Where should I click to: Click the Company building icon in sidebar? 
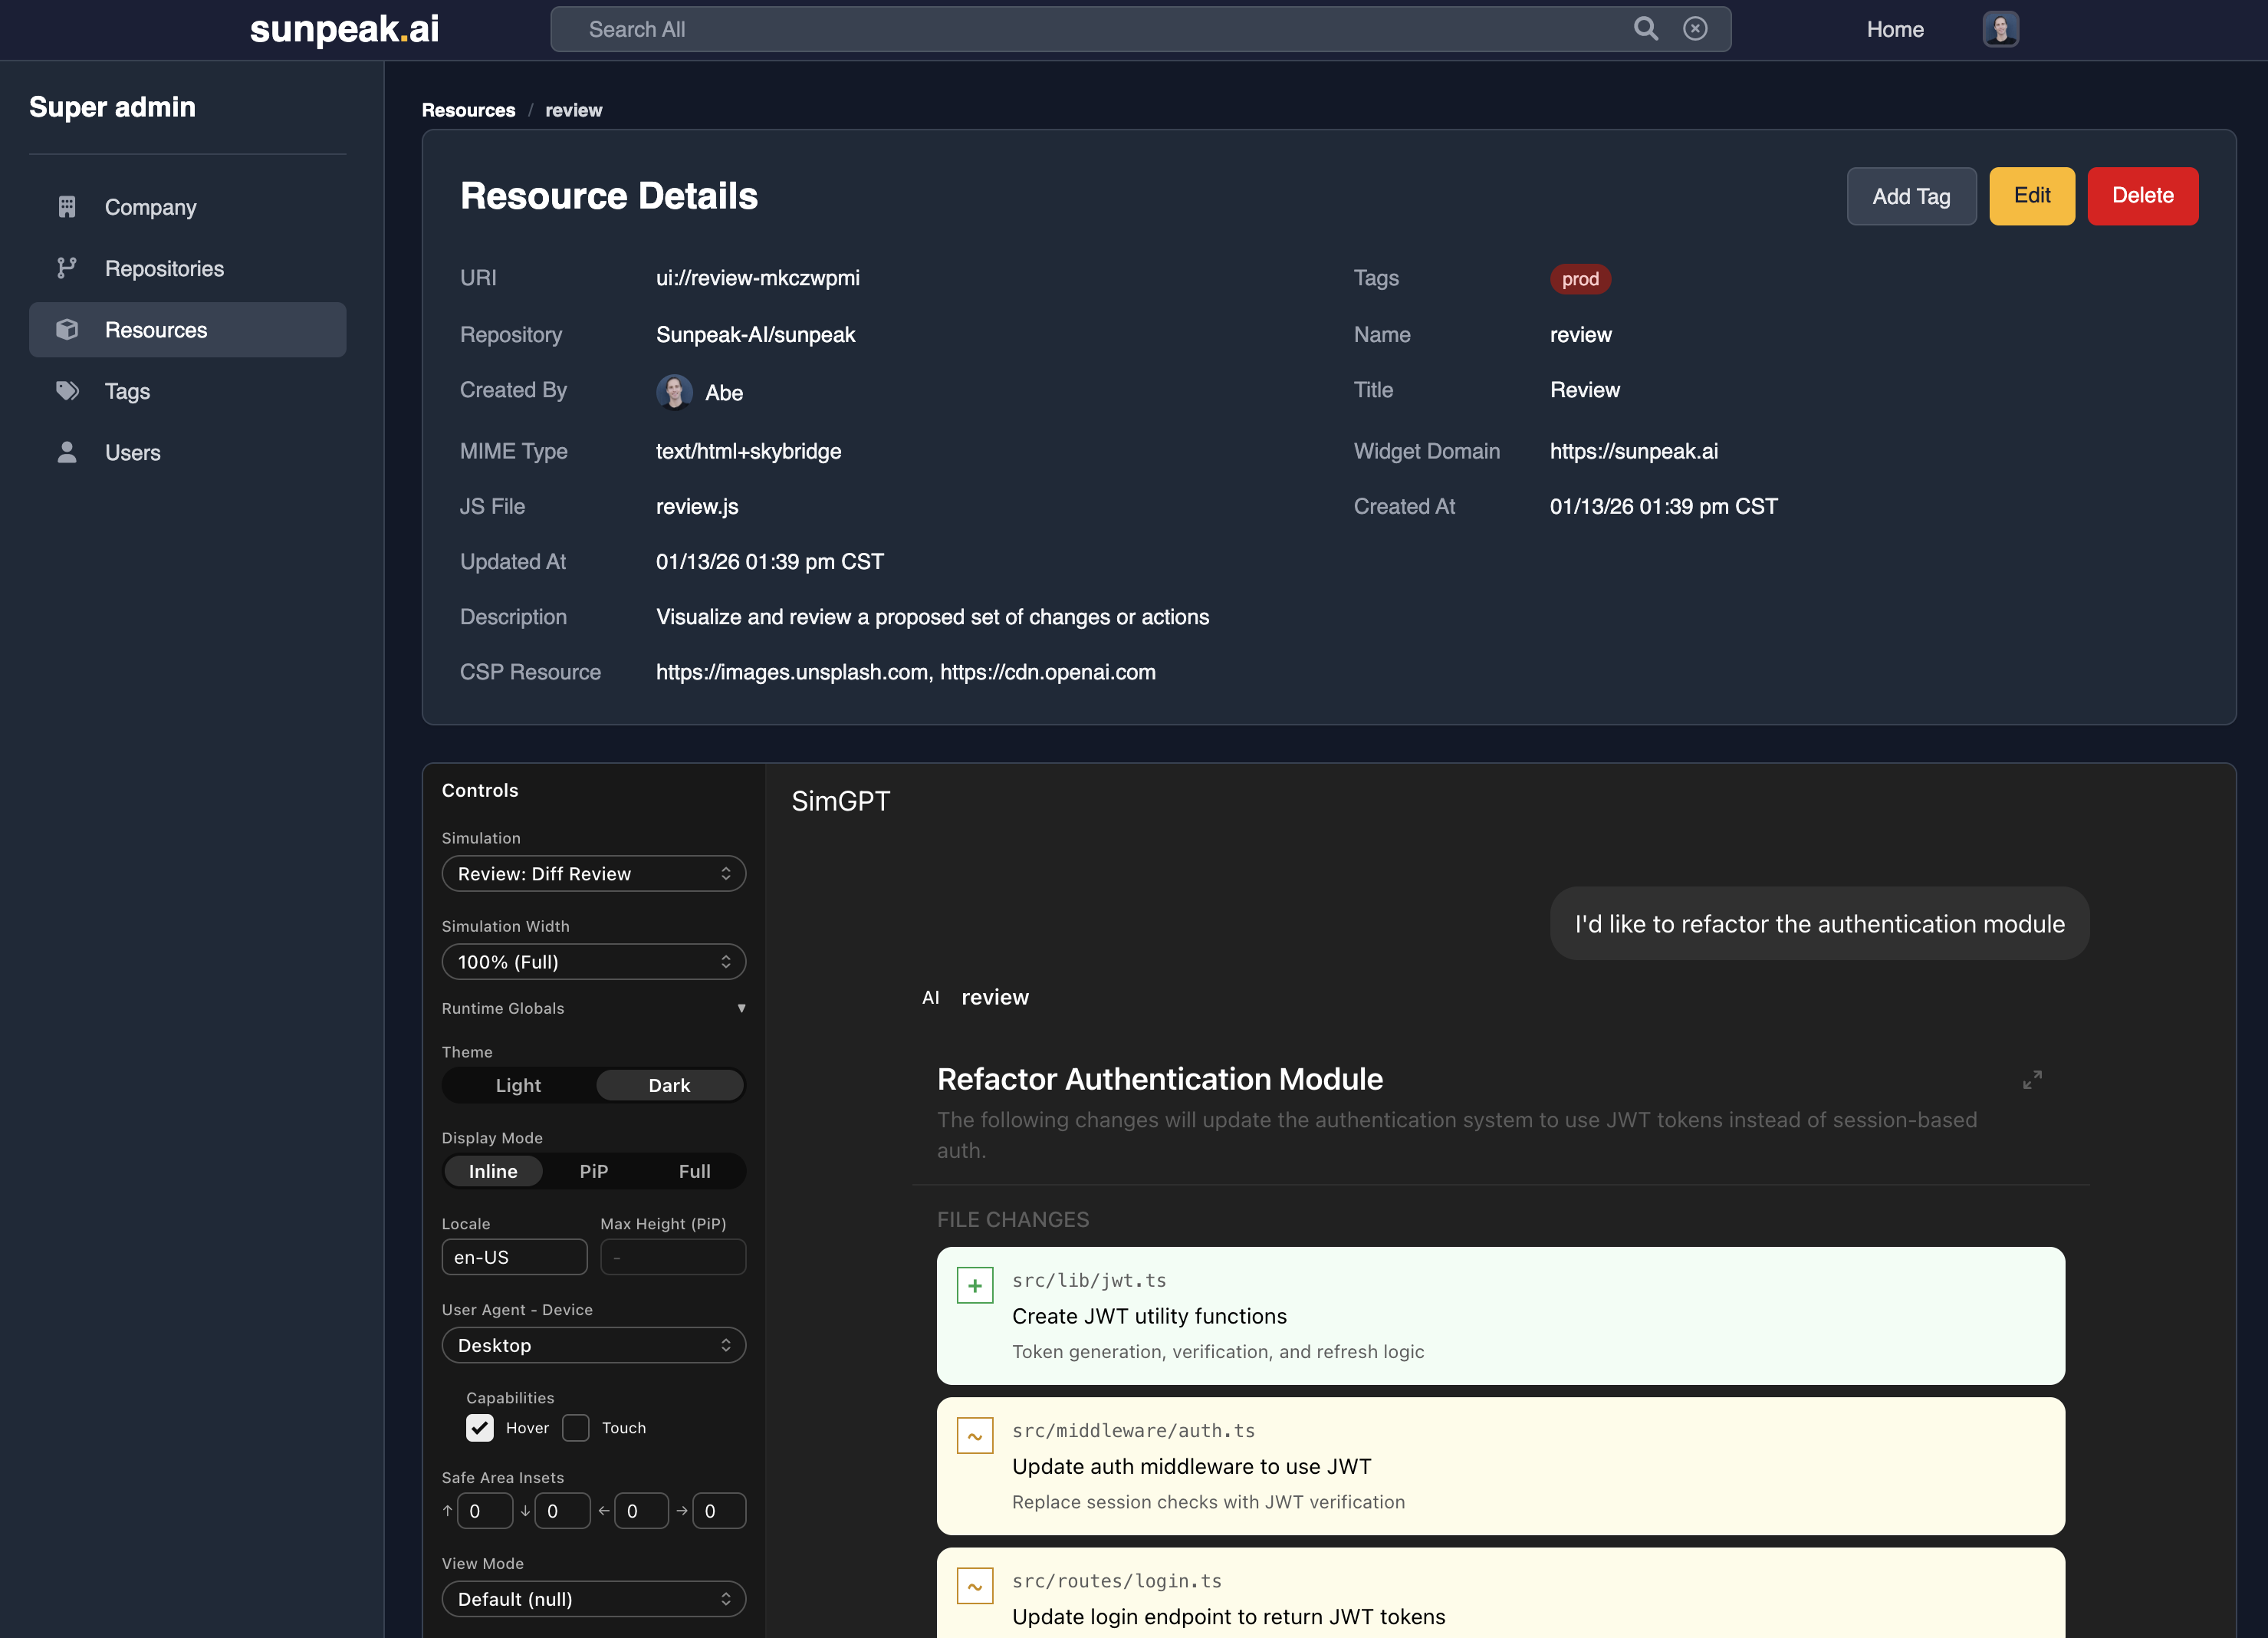(x=67, y=207)
